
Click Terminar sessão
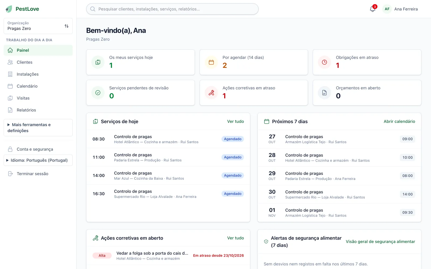[x=38, y=174]
